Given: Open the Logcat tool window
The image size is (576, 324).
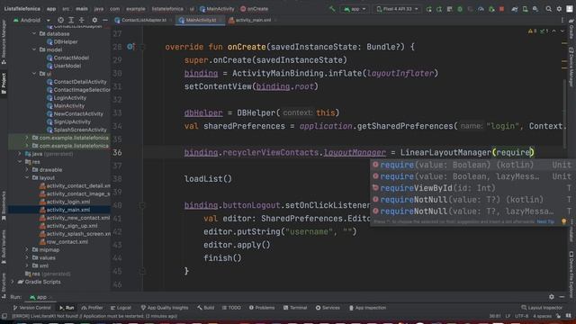Looking at the screenshot, I should 121,308.
